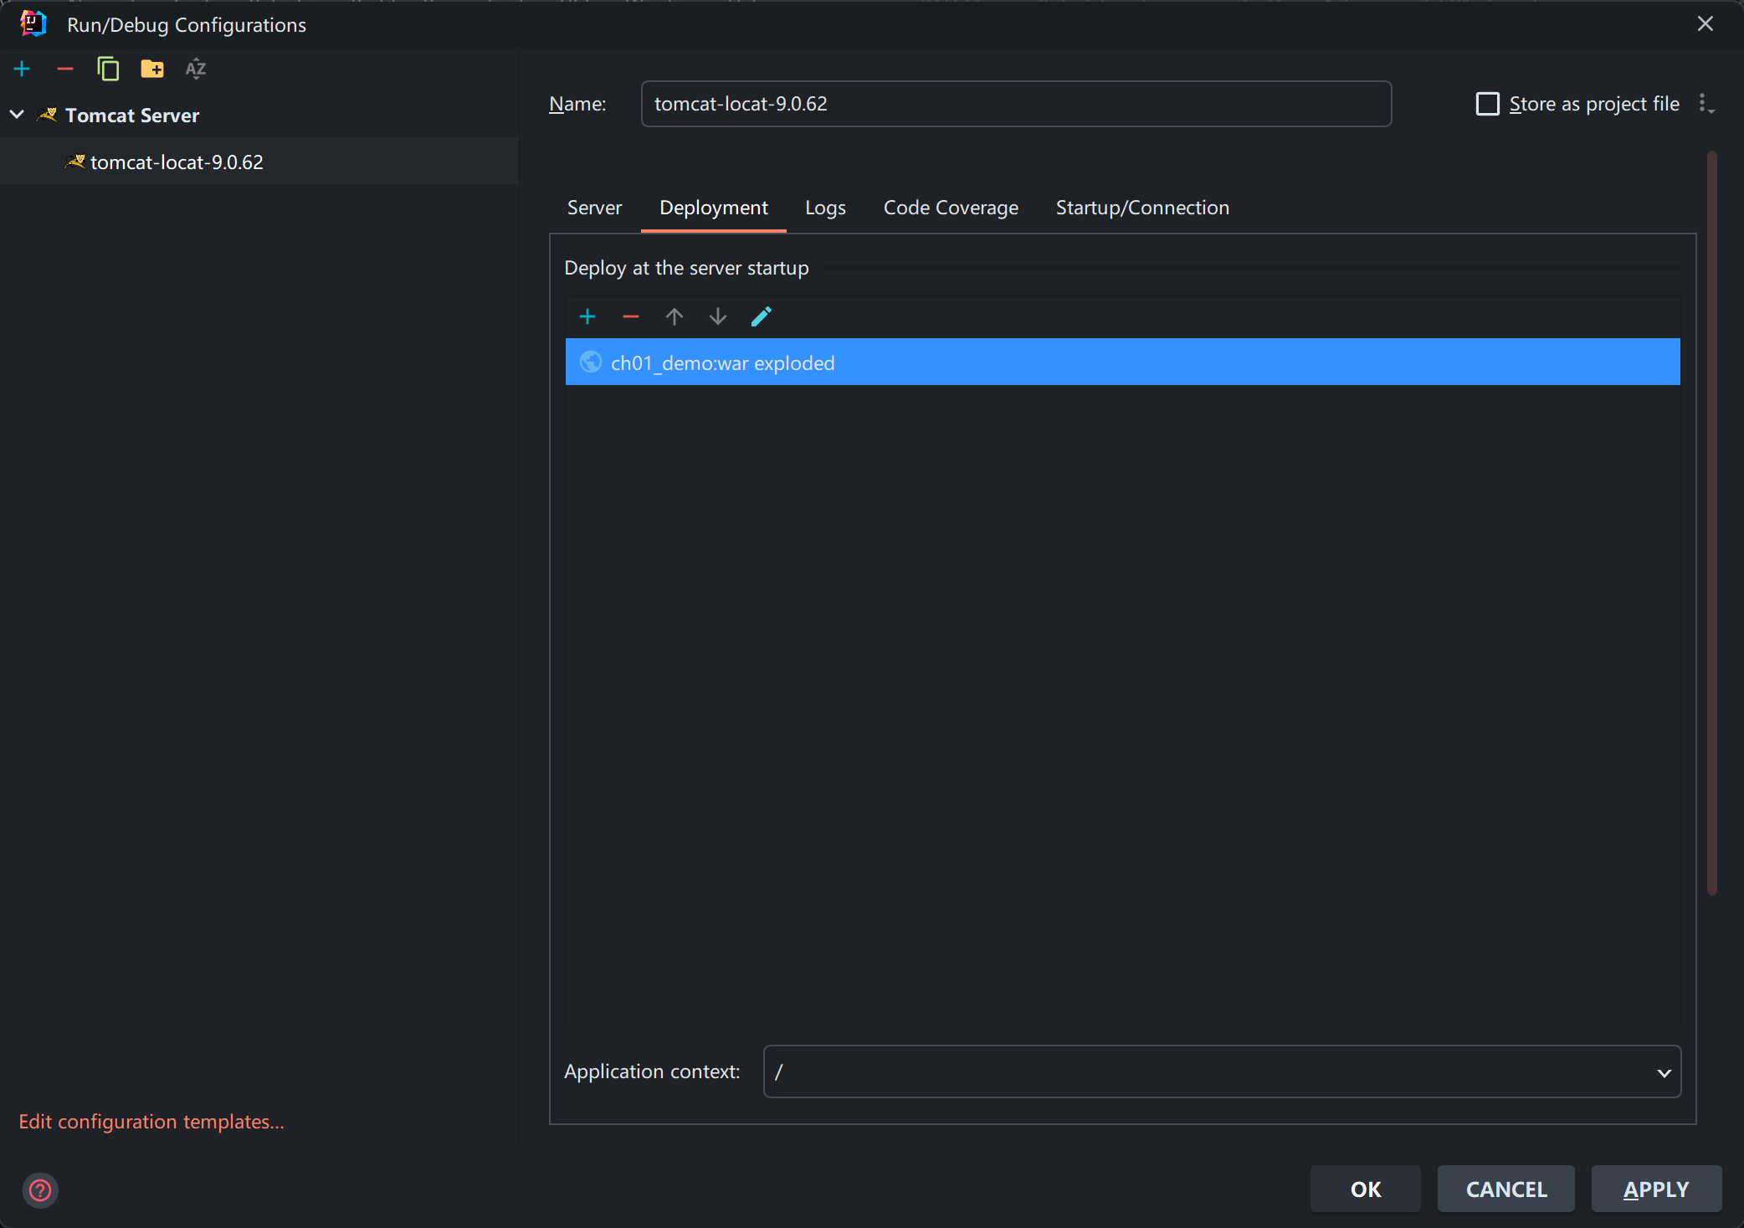Open the Startup/Connection tab
This screenshot has height=1228, width=1744.
(x=1142, y=208)
